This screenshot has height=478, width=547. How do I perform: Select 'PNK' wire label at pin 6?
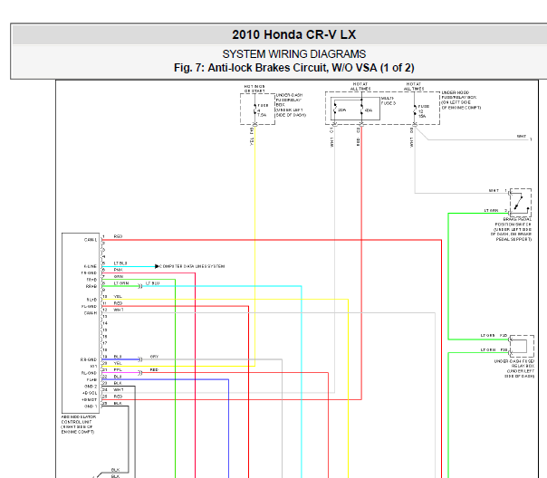point(118,270)
